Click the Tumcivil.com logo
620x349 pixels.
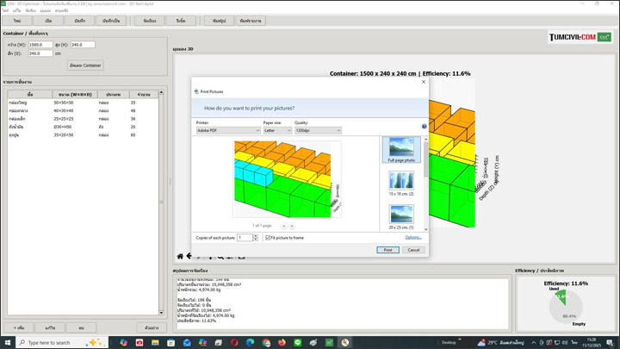point(580,37)
